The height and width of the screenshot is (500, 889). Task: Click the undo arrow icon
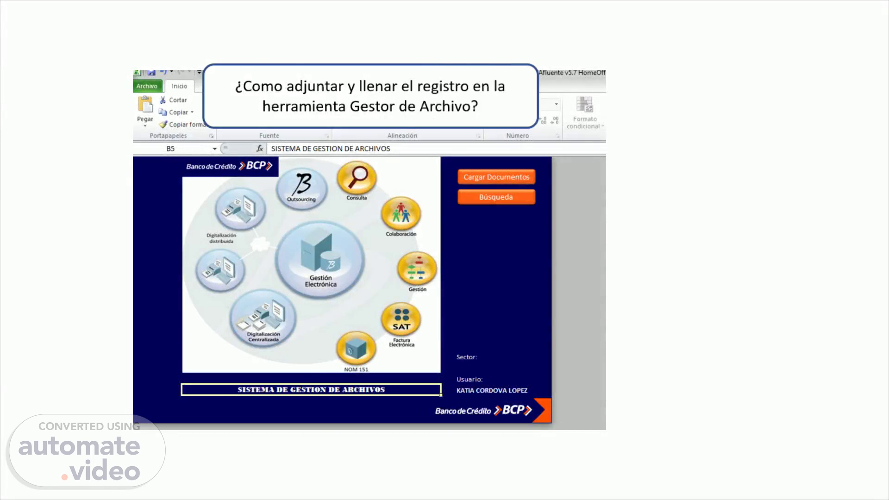(163, 72)
